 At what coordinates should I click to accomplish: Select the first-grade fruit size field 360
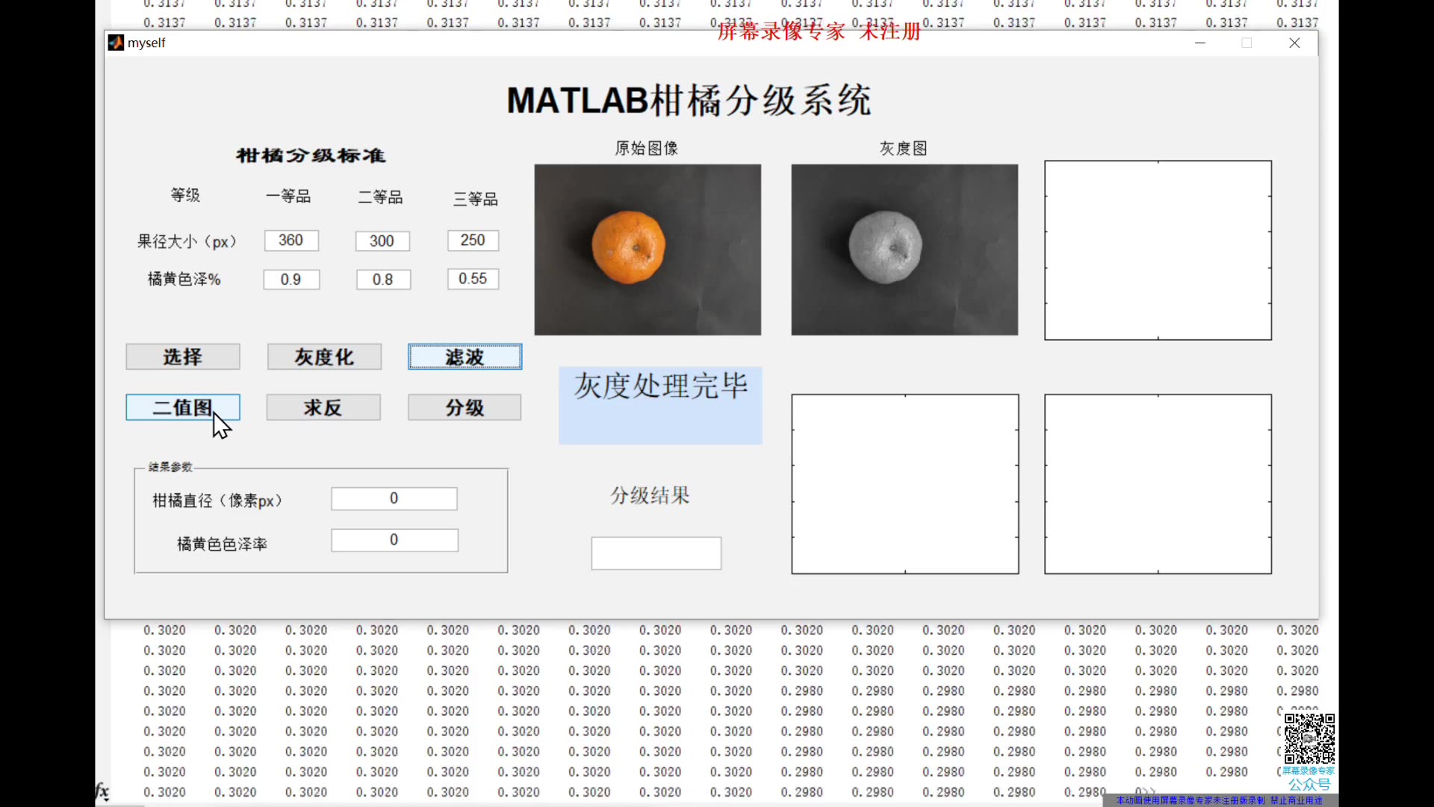291,241
